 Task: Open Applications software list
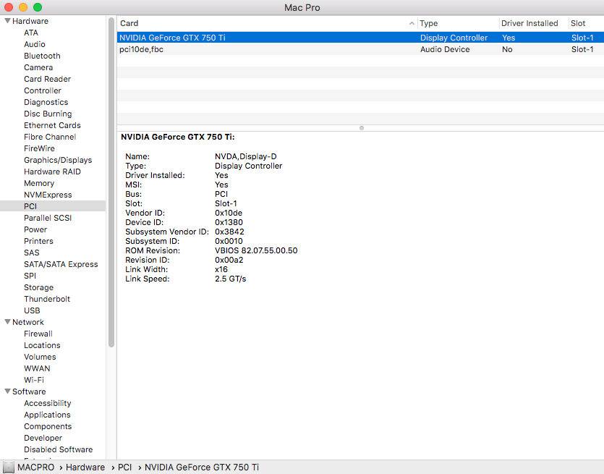[47, 414]
